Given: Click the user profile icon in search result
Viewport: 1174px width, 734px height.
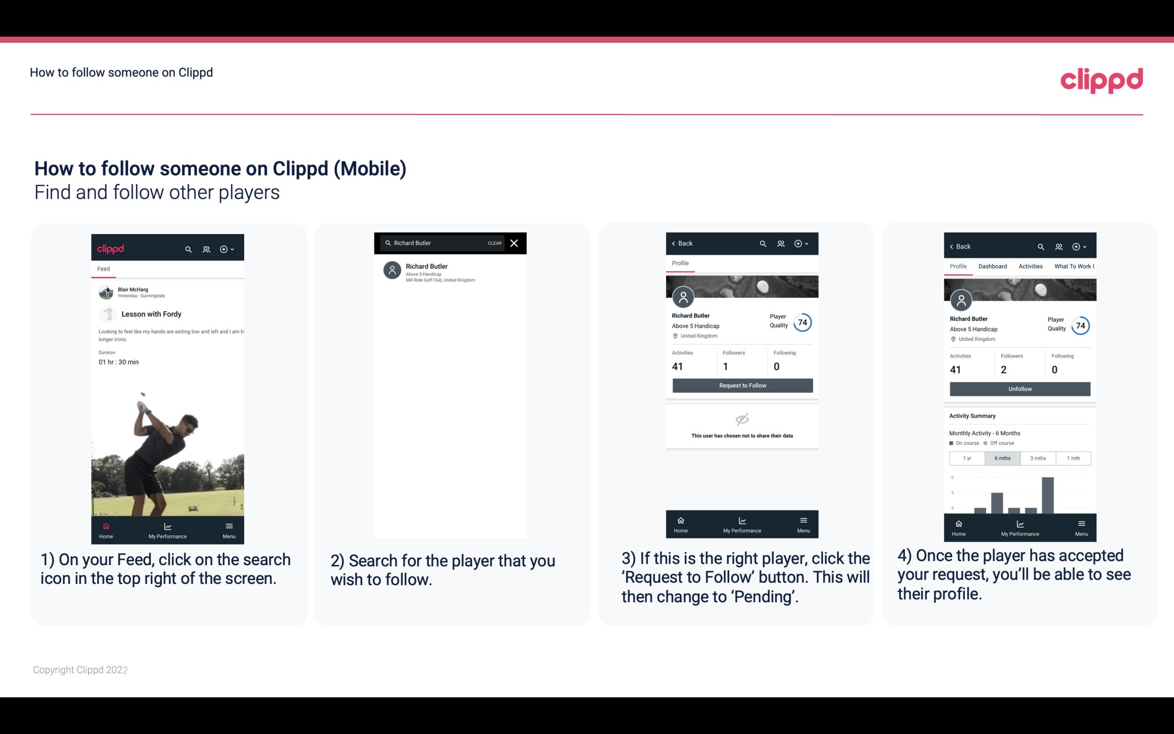Looking at the screenshot, I should pyautogui.click(x=392, y=271).
